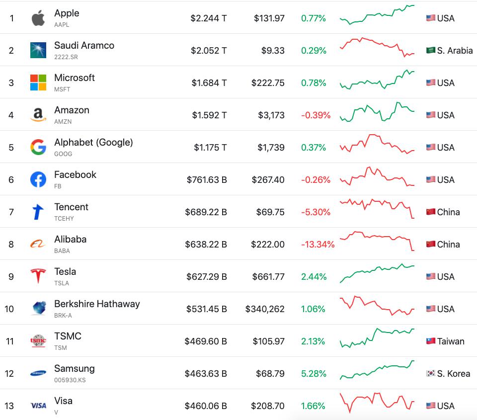The image size is (477, 420).
Task: Click the Google G logo
Action: point(38,147)
